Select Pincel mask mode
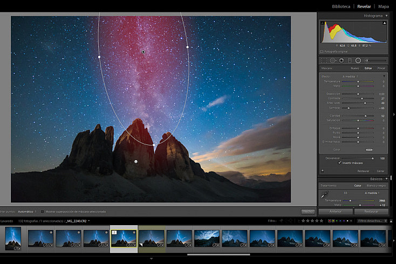The width and height of the screenshot is (396, 264). coord(381,68)
